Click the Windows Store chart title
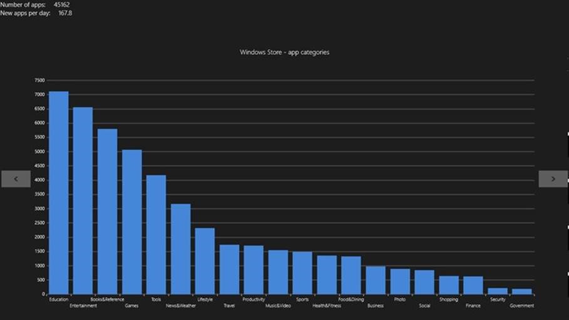This screenshot has height=320, width=569. point(284,52)
